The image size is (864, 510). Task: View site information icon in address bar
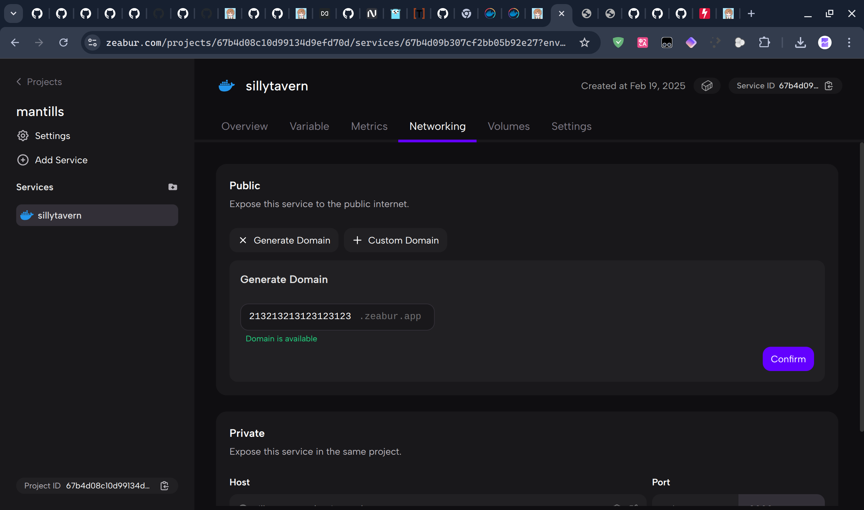pyautogui.click(x=92, y=42)
